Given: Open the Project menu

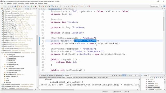Looking at the screenshot, I should [x=32, y=4].
